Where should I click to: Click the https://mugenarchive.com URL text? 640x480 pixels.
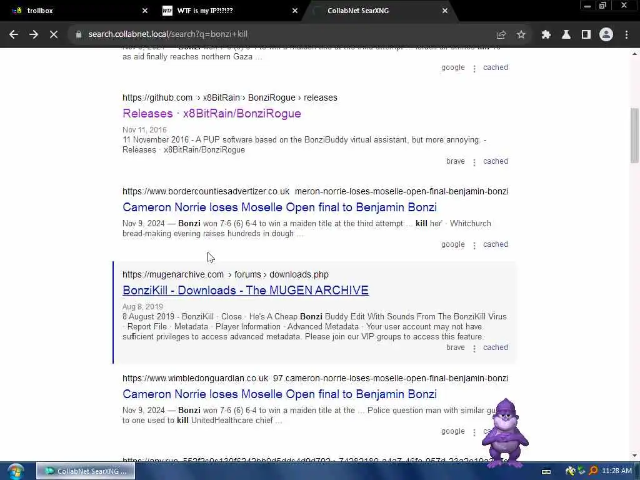click(173, 275)
